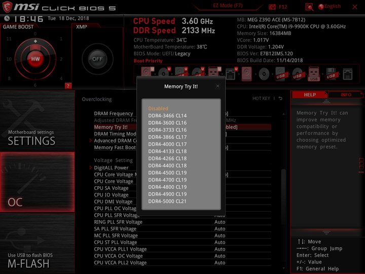Pick the DDR4-4400 CL18 option
The height and width of the screenshot is (274, 365).
167,165
